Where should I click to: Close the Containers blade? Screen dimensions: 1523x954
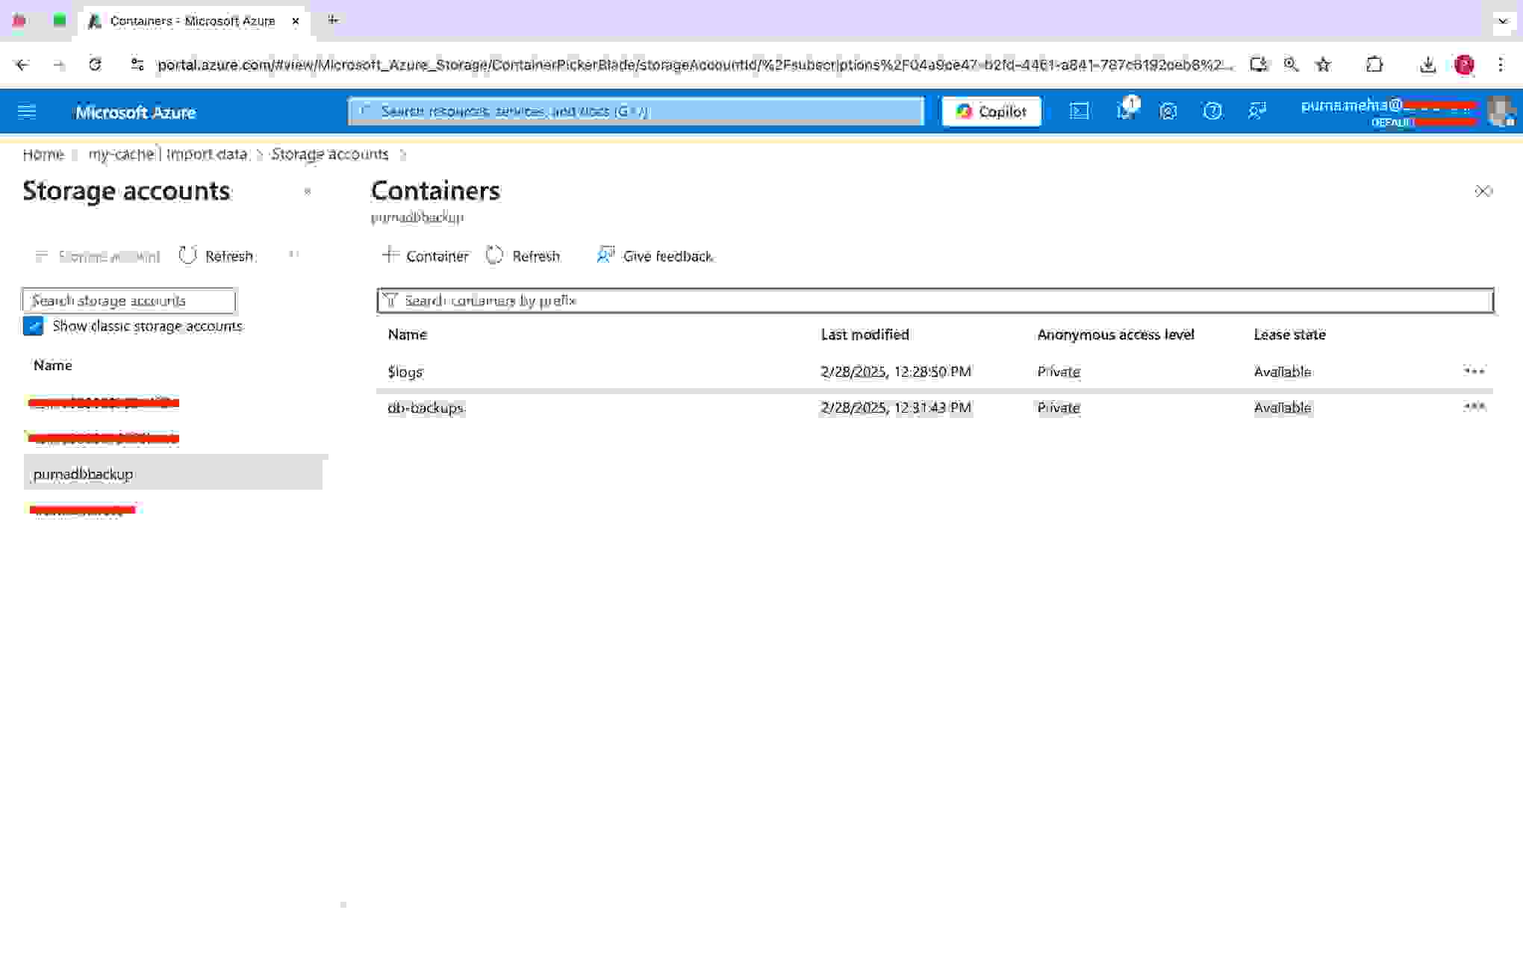point(1483,192)
